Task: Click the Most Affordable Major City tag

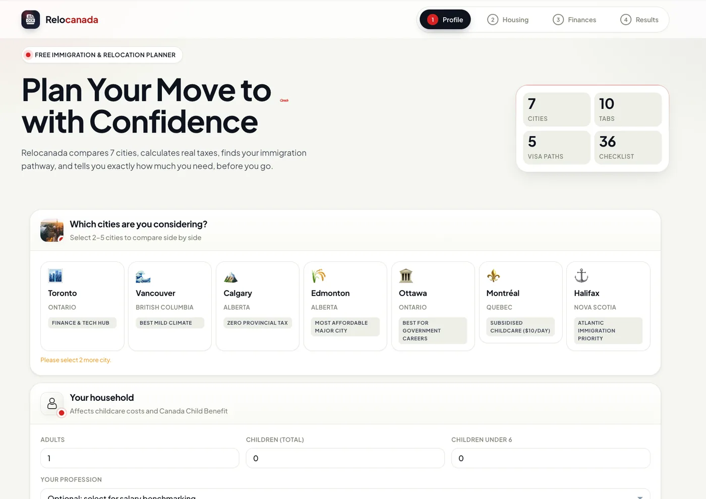Action: point(345,327)
